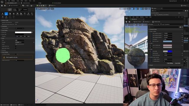Open the Build menu
Screen dimensions: 189x106
(22, 1)
